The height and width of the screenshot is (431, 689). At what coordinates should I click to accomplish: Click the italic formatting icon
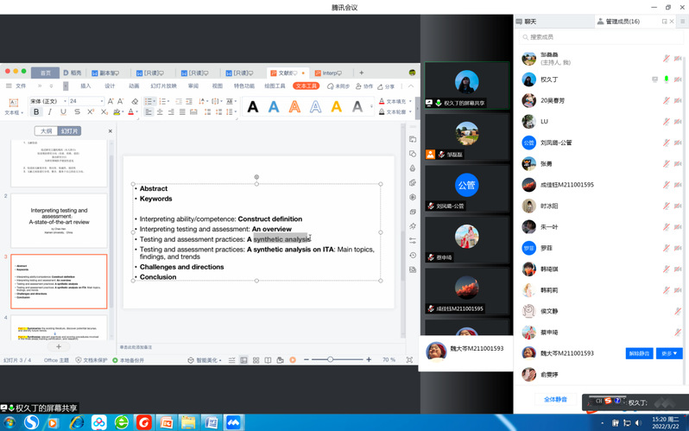50,112
